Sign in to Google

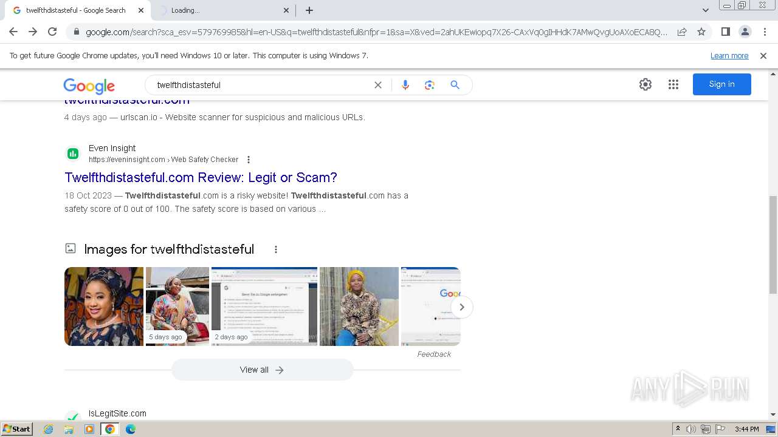[722, 84]
